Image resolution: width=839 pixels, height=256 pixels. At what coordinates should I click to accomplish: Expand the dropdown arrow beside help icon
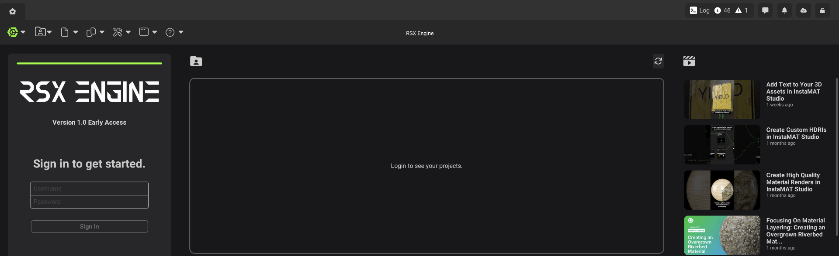click(x=181, y=32)
